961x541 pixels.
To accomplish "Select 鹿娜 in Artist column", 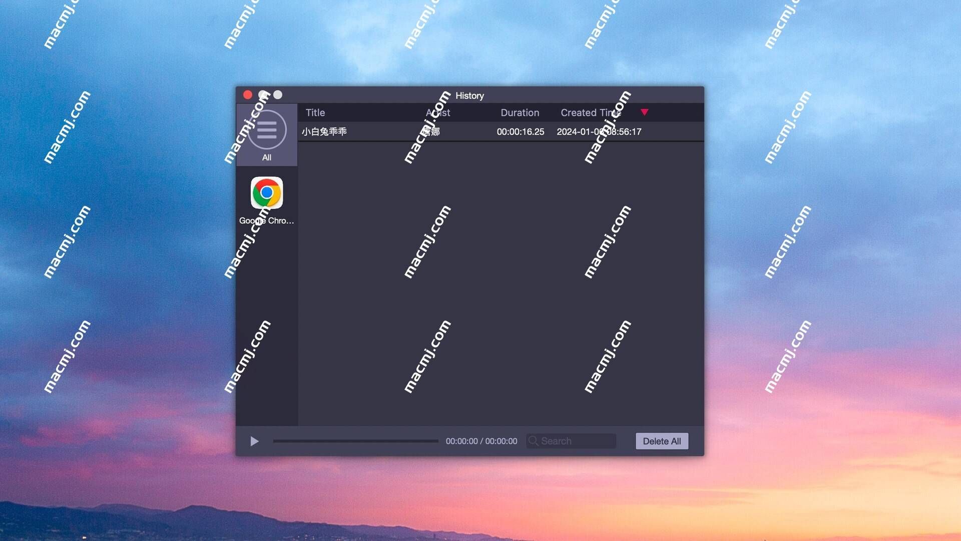I will 428,131.
